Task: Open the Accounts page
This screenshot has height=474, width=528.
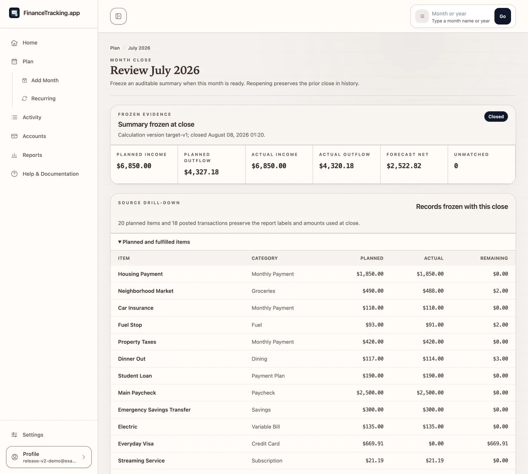Action: pyautogui.click(x=49, y=136)
